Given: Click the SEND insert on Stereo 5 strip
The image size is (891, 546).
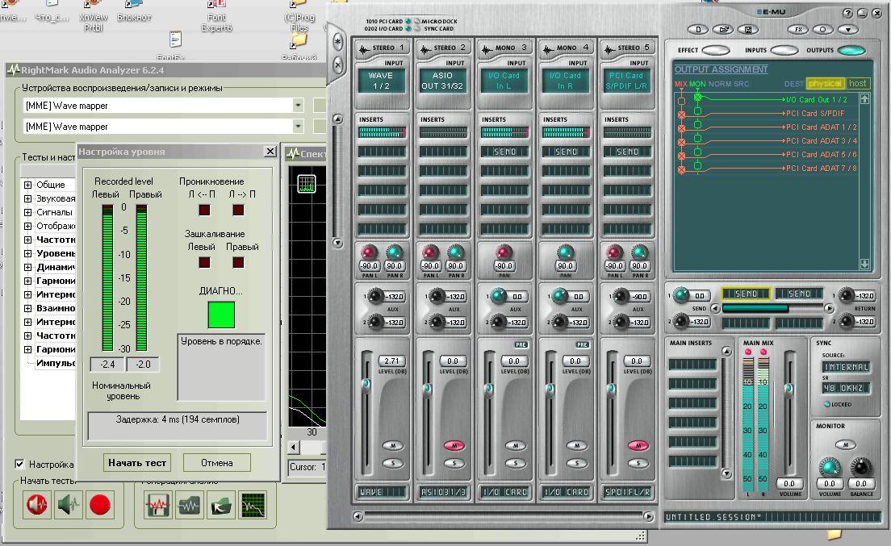Looking at the screenshot, I should click(627, 152).
